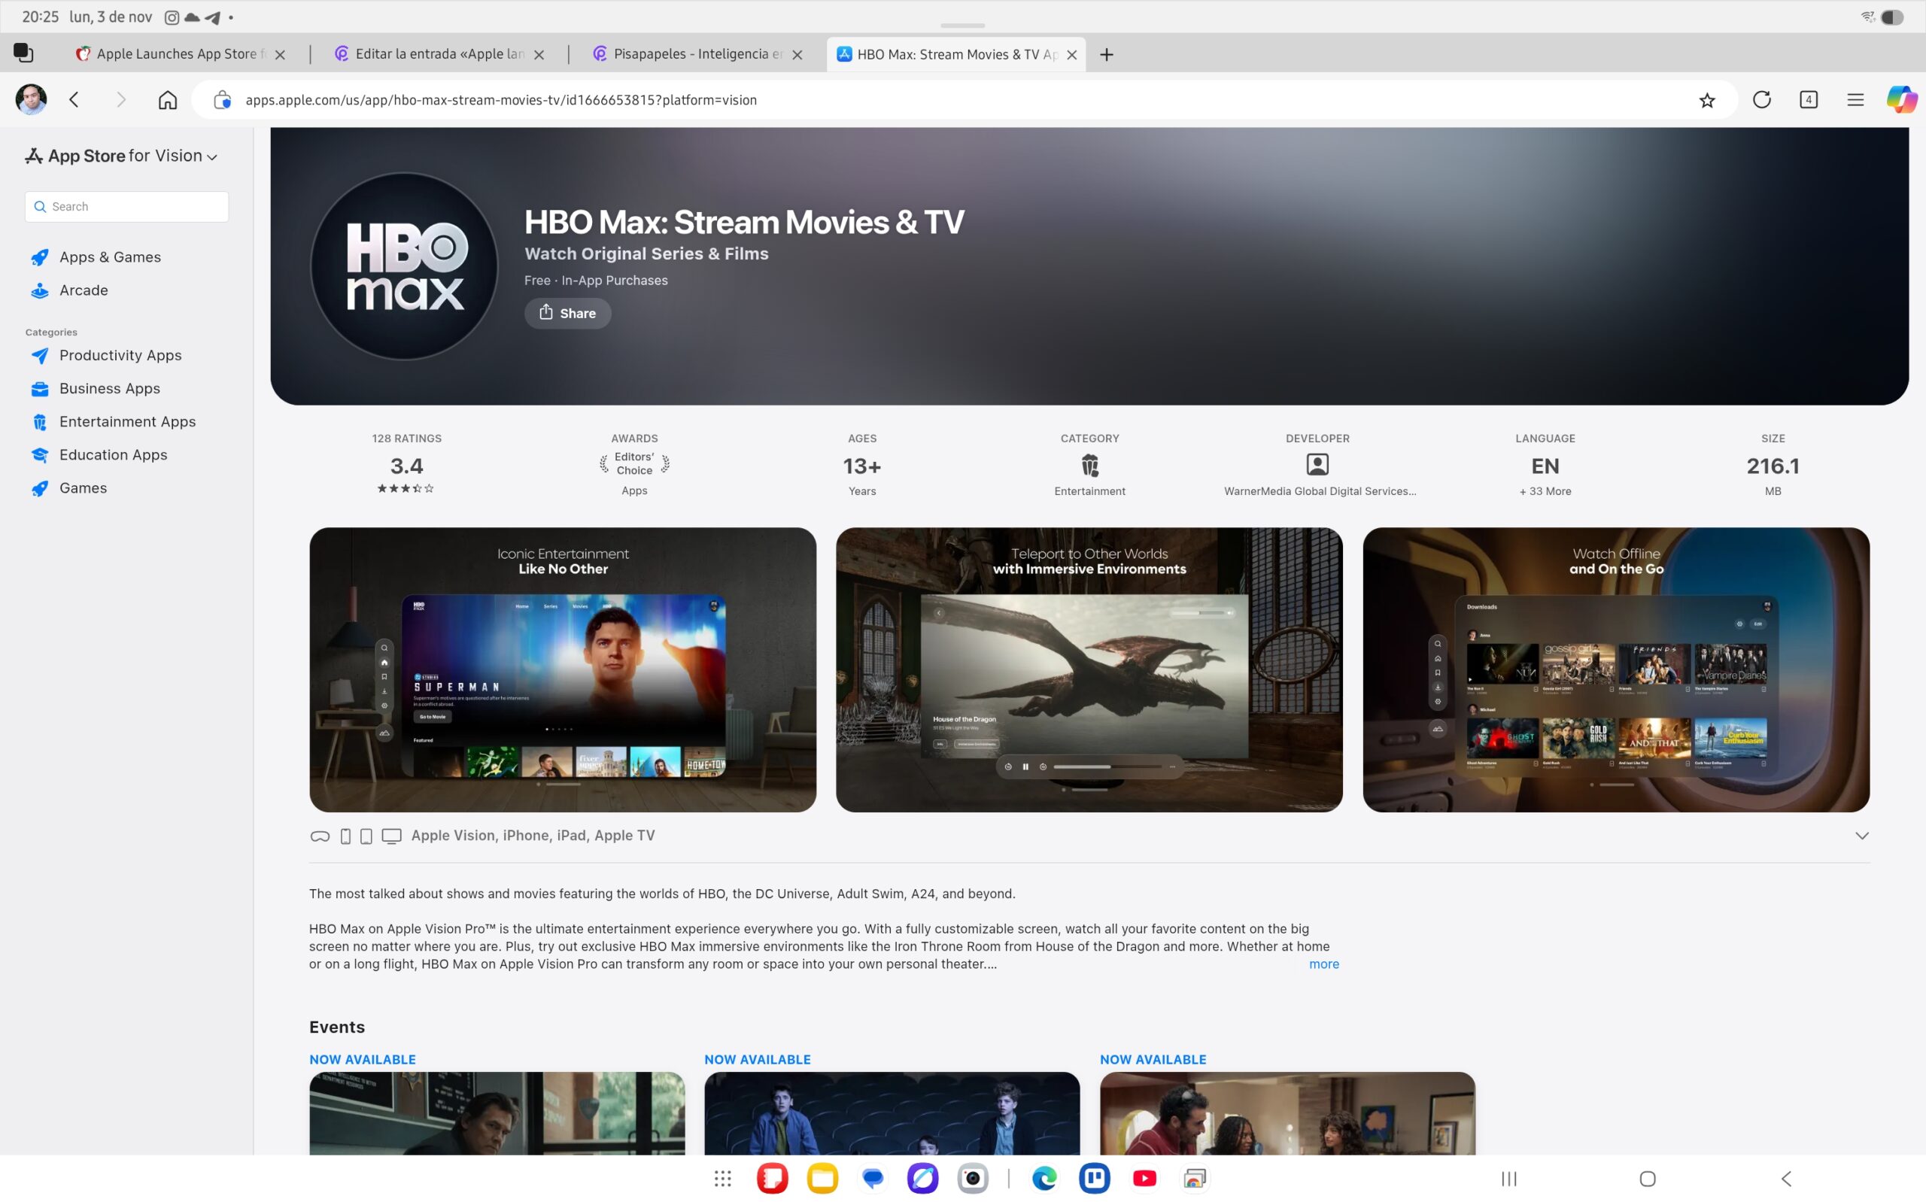Expand description with the more link

pos(1323,964)
